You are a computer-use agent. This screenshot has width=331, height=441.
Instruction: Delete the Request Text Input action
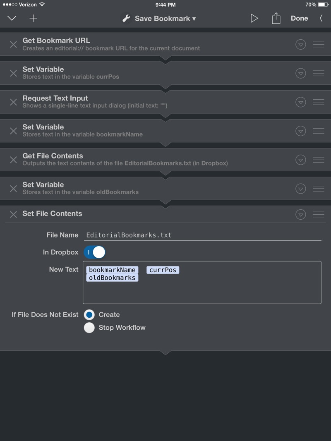click(13, 102)
